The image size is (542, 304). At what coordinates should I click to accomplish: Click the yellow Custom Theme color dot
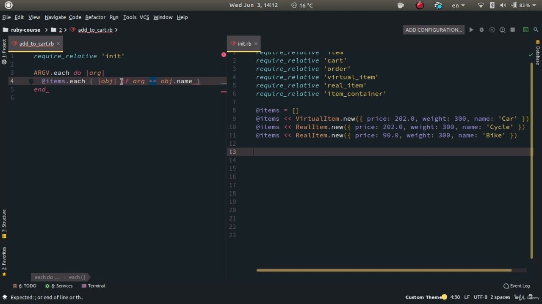[x=444, y=297]
